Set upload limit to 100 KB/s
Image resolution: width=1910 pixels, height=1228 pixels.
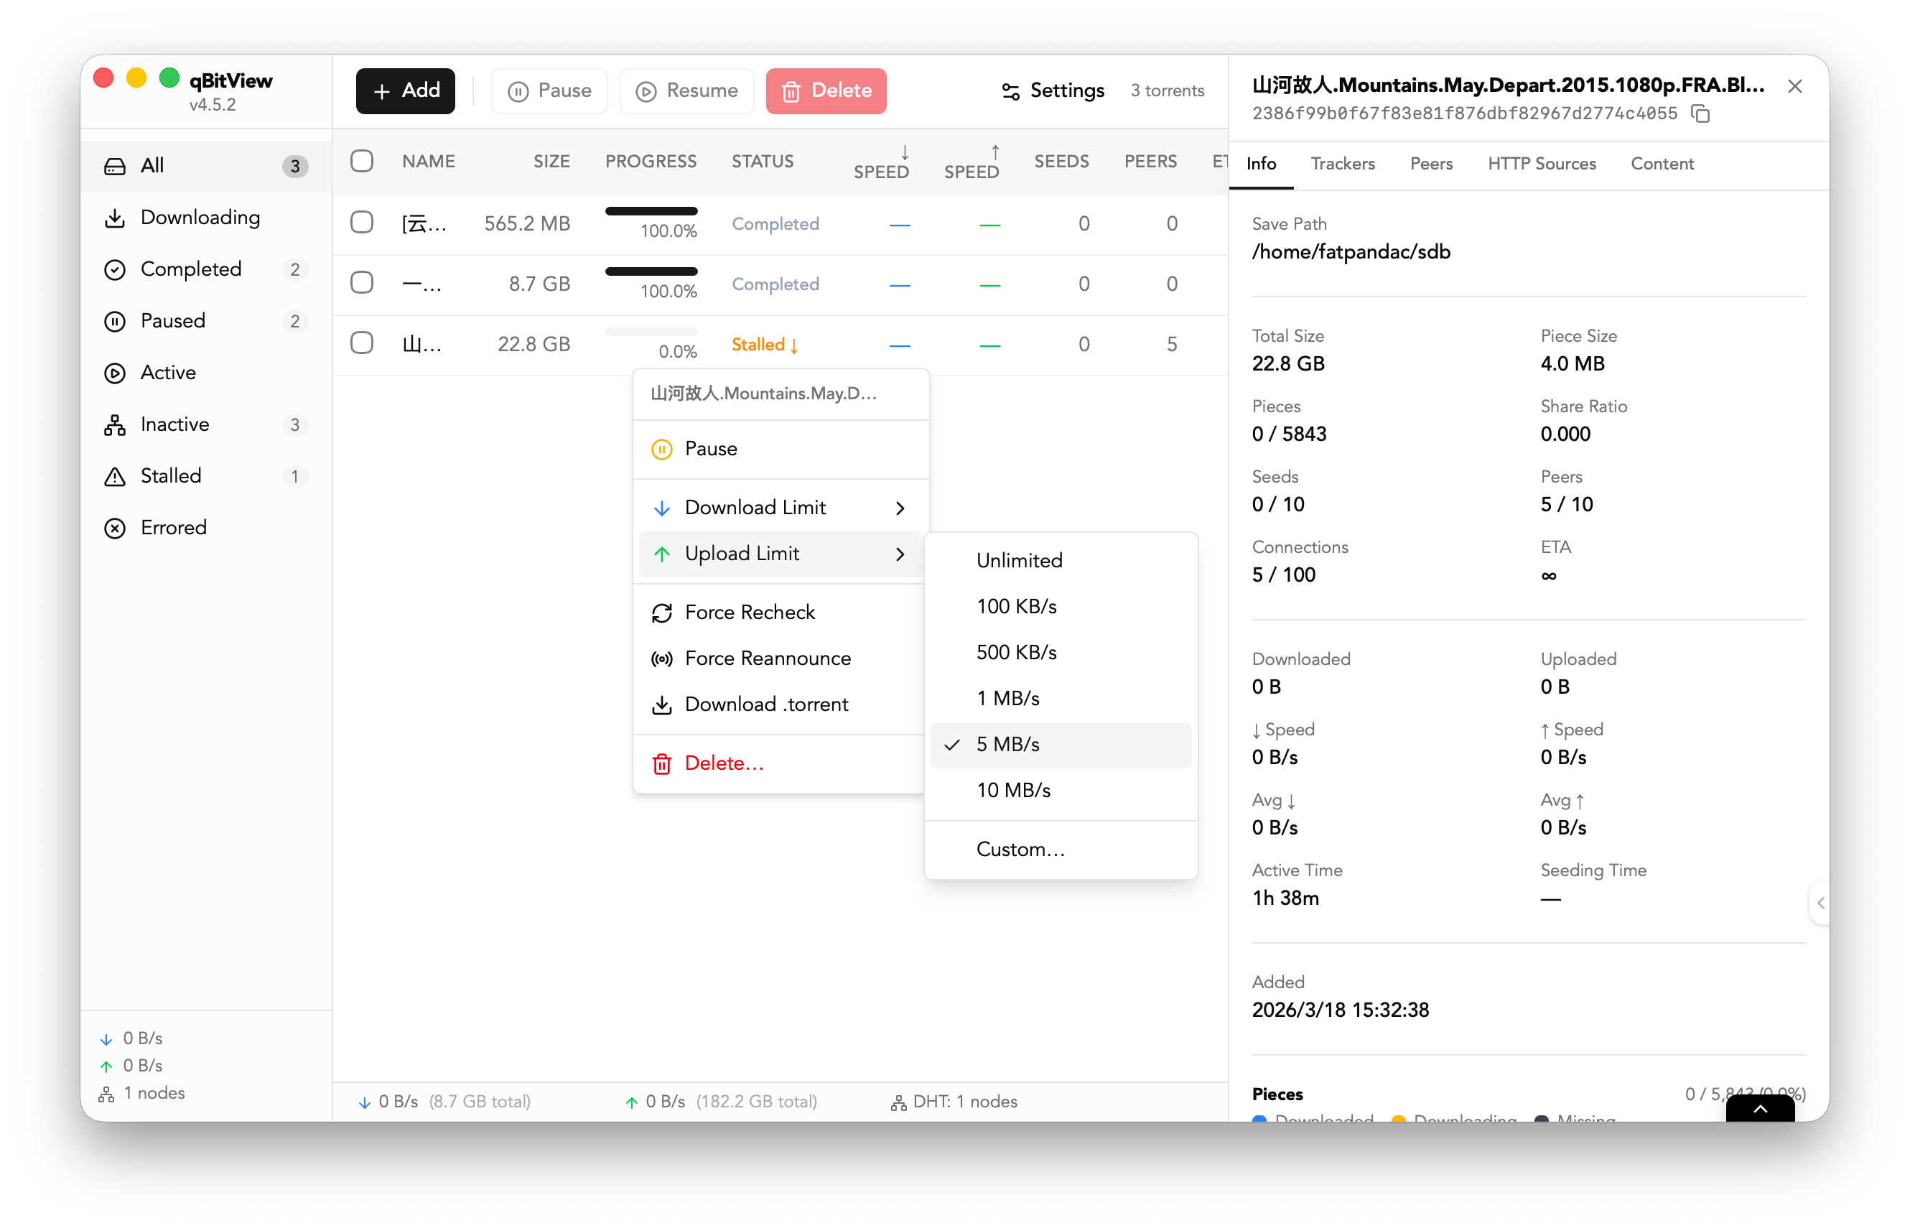[x=1061, y=607]
